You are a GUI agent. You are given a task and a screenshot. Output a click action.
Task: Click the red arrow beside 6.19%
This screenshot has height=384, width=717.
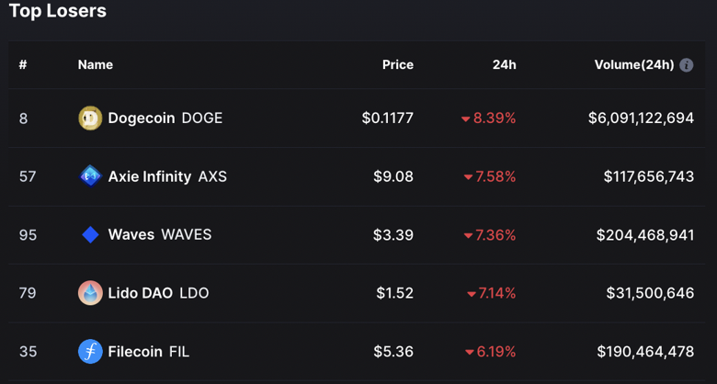(469, 353)
